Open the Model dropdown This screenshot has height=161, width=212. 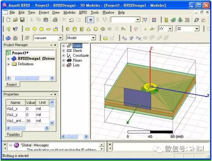click(x=93, y=38)
